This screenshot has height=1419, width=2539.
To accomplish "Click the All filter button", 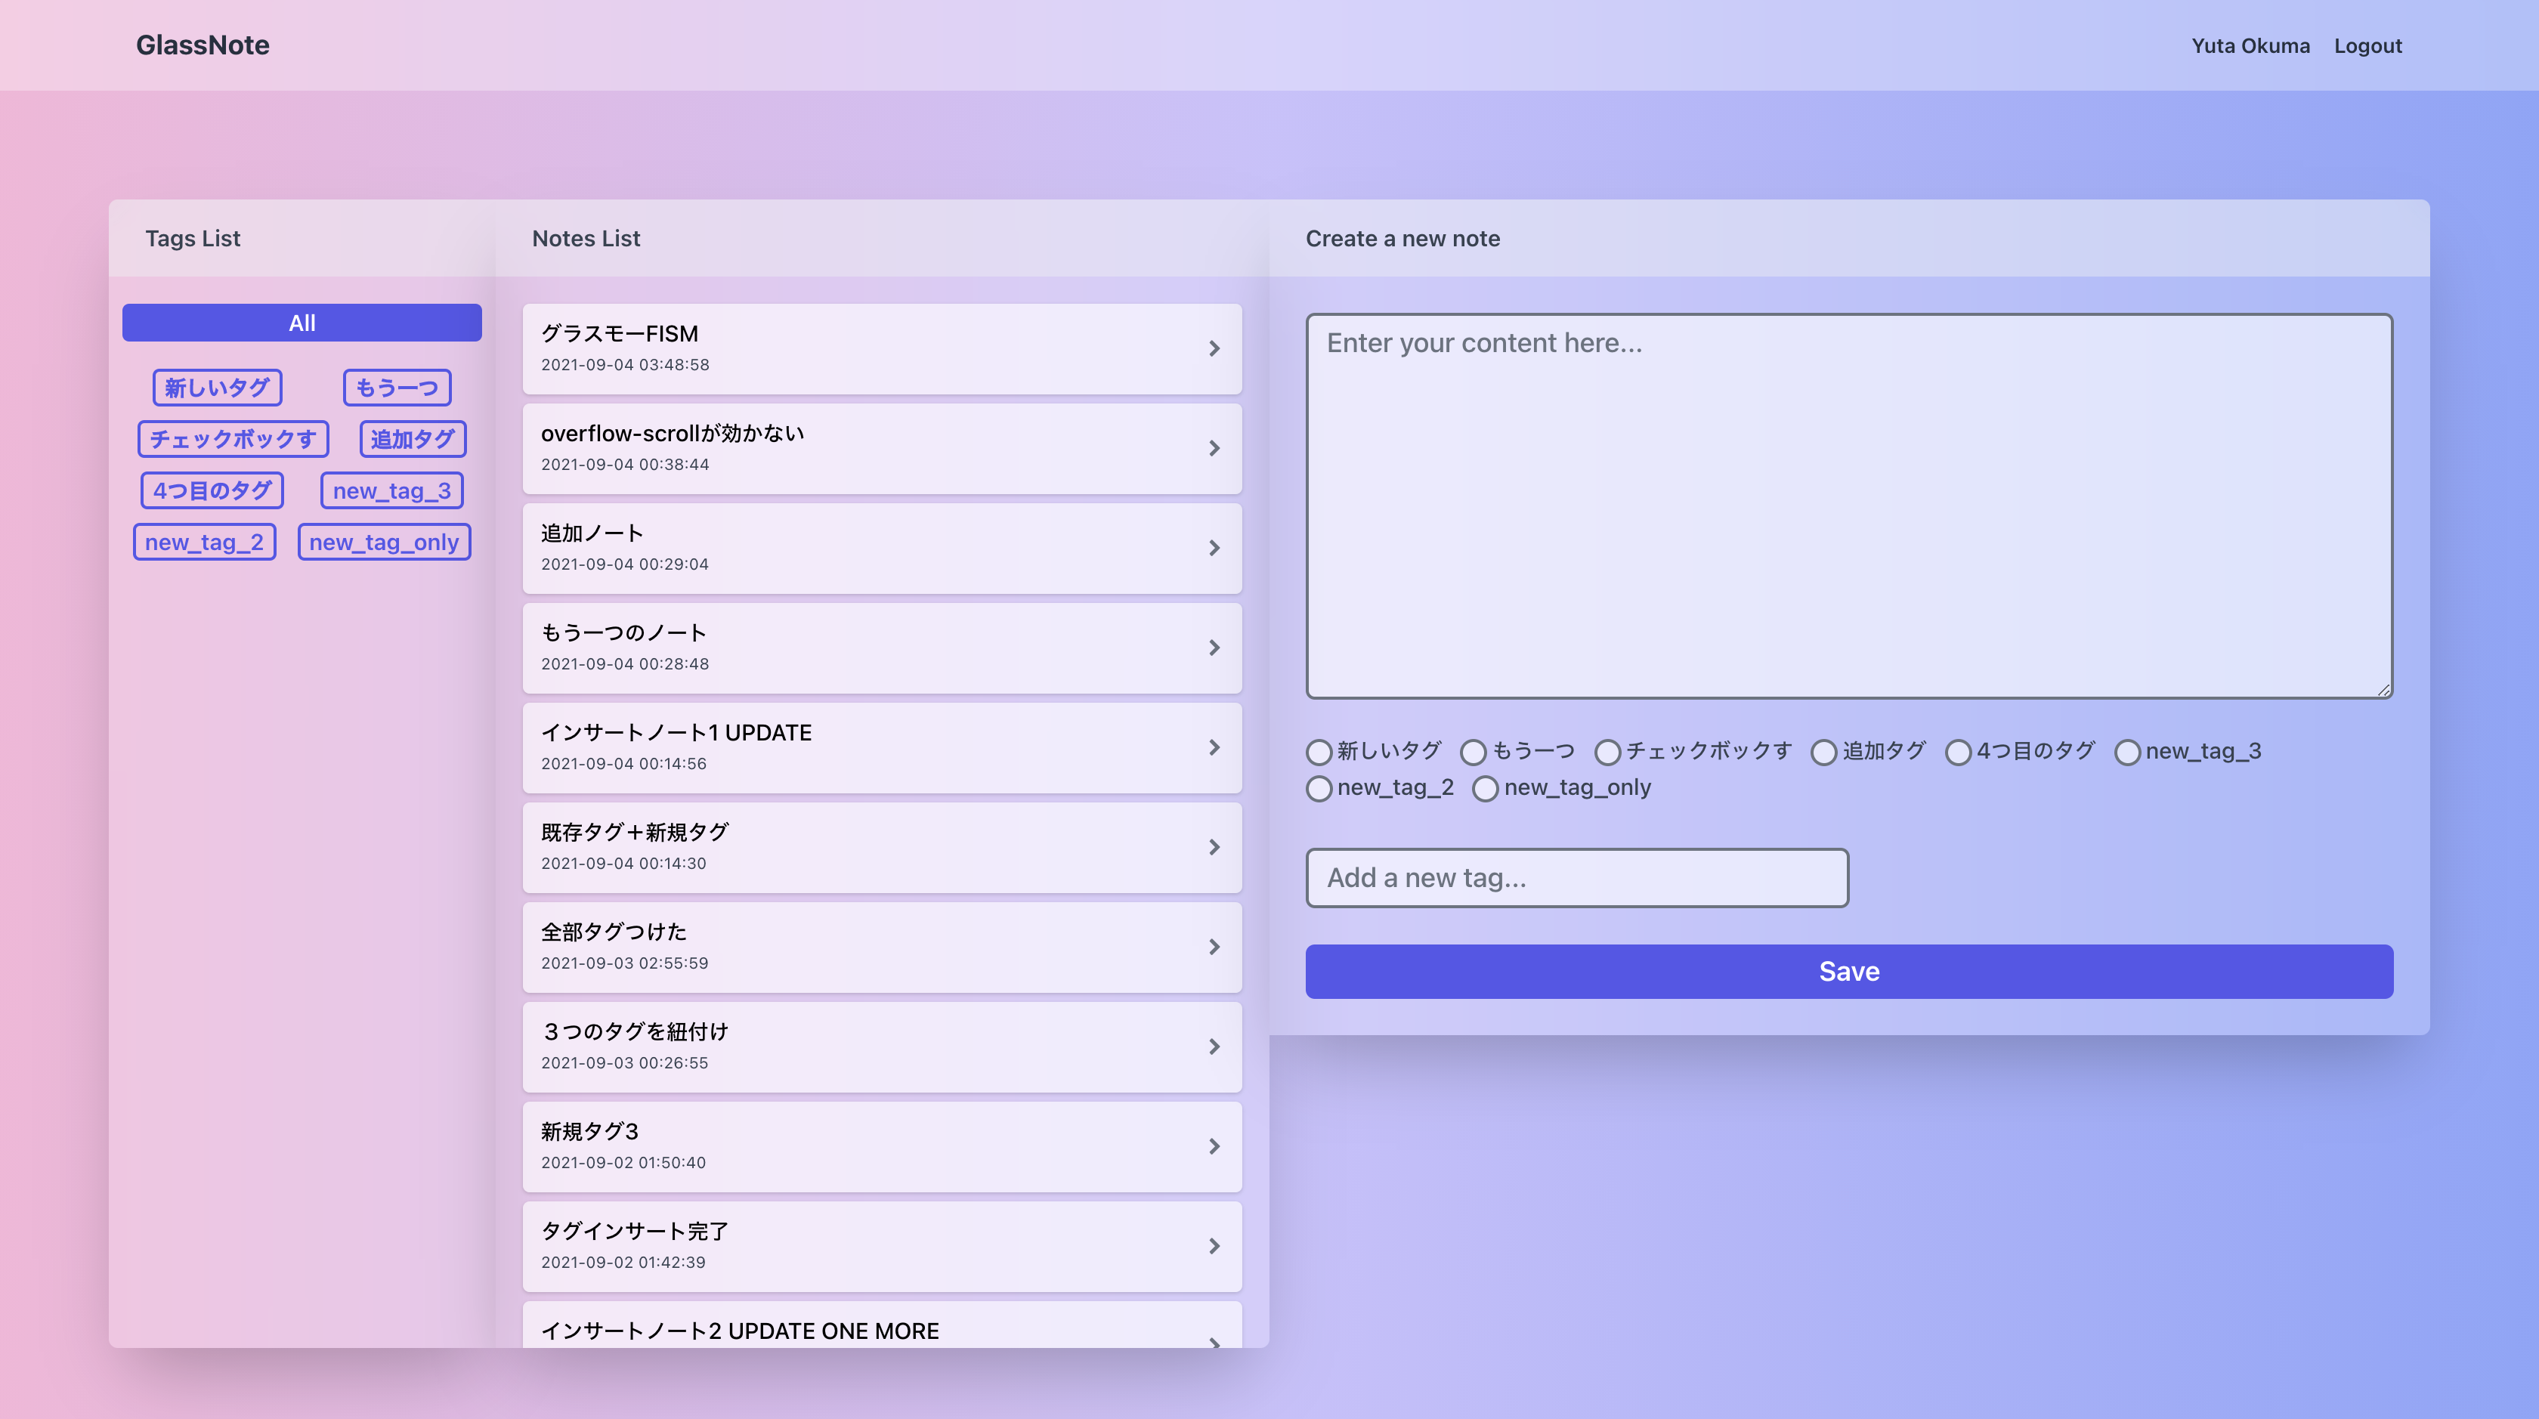I will [302, 322].
